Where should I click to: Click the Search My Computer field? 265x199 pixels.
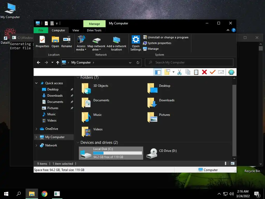coord(189,62)
